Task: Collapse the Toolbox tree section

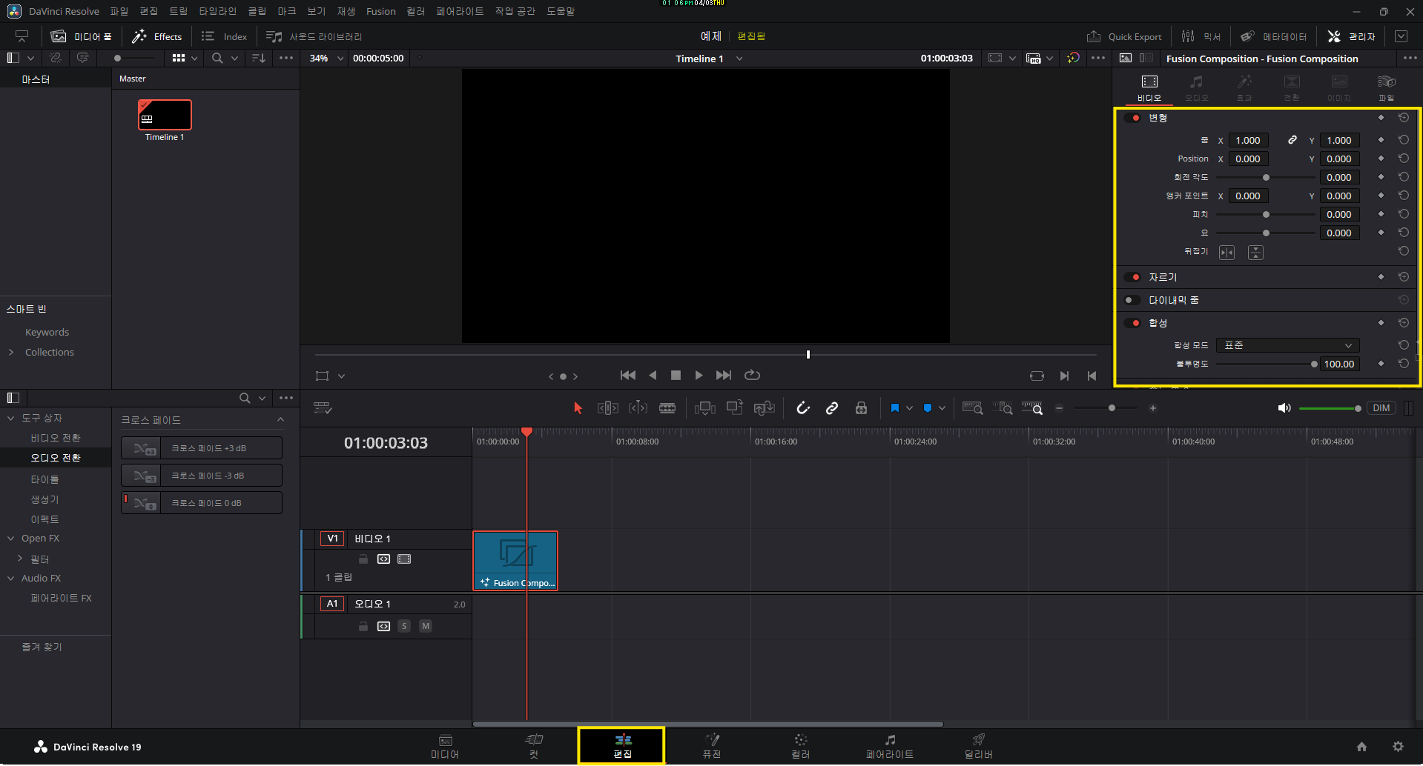Action: (11, 418)
